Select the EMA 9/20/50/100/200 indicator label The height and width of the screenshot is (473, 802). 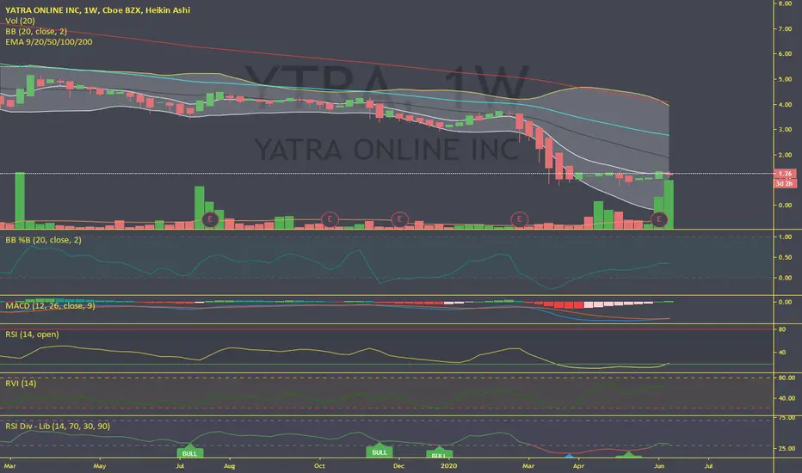48,42
